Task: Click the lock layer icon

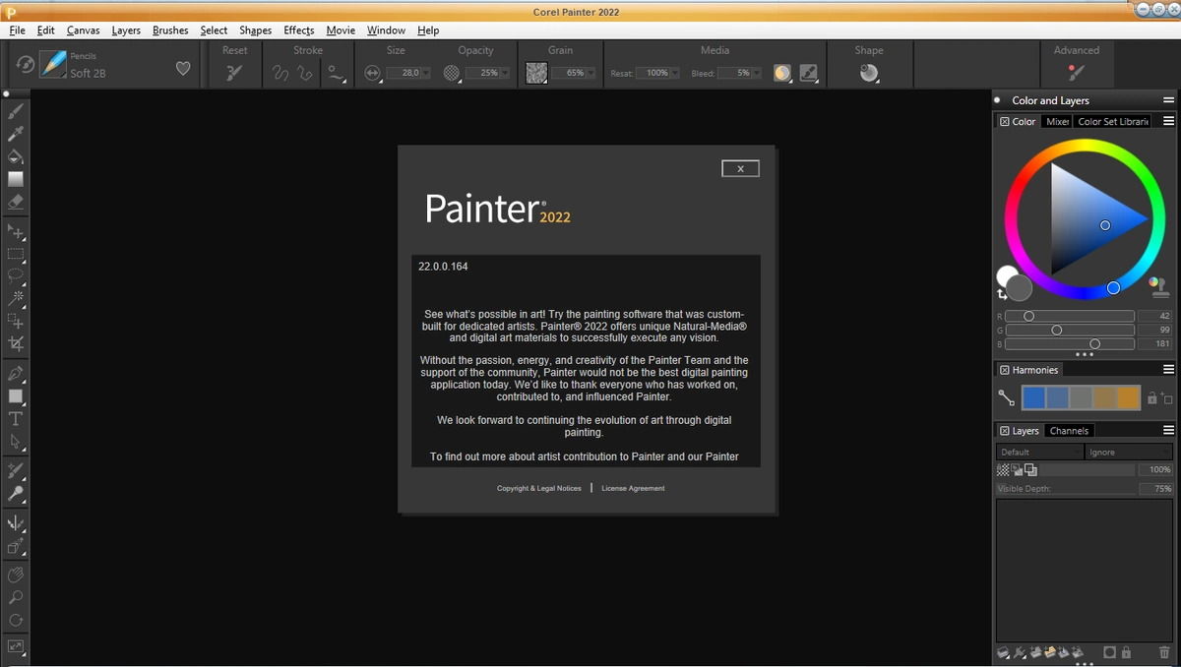Action: tap(1126, 651)
